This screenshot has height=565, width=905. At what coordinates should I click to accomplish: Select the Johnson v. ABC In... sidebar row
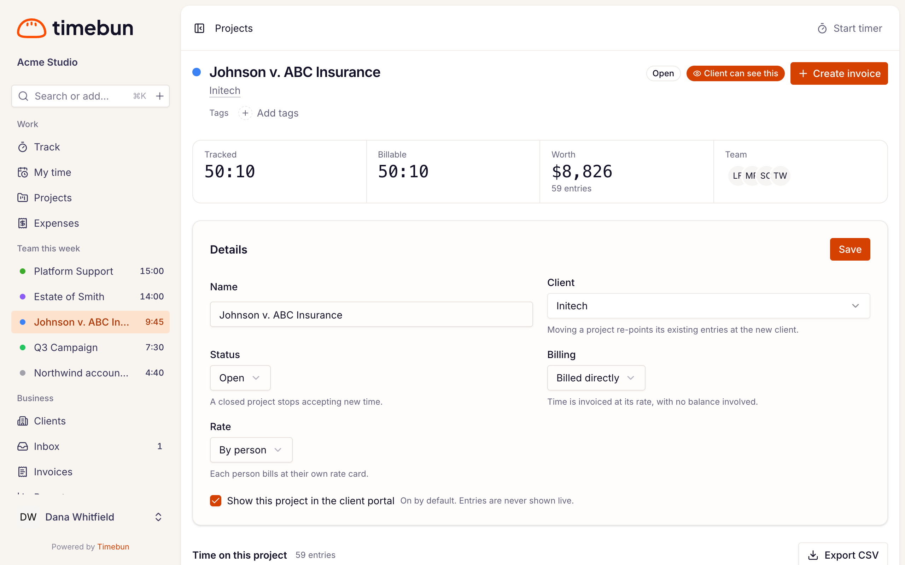[90, 322]
